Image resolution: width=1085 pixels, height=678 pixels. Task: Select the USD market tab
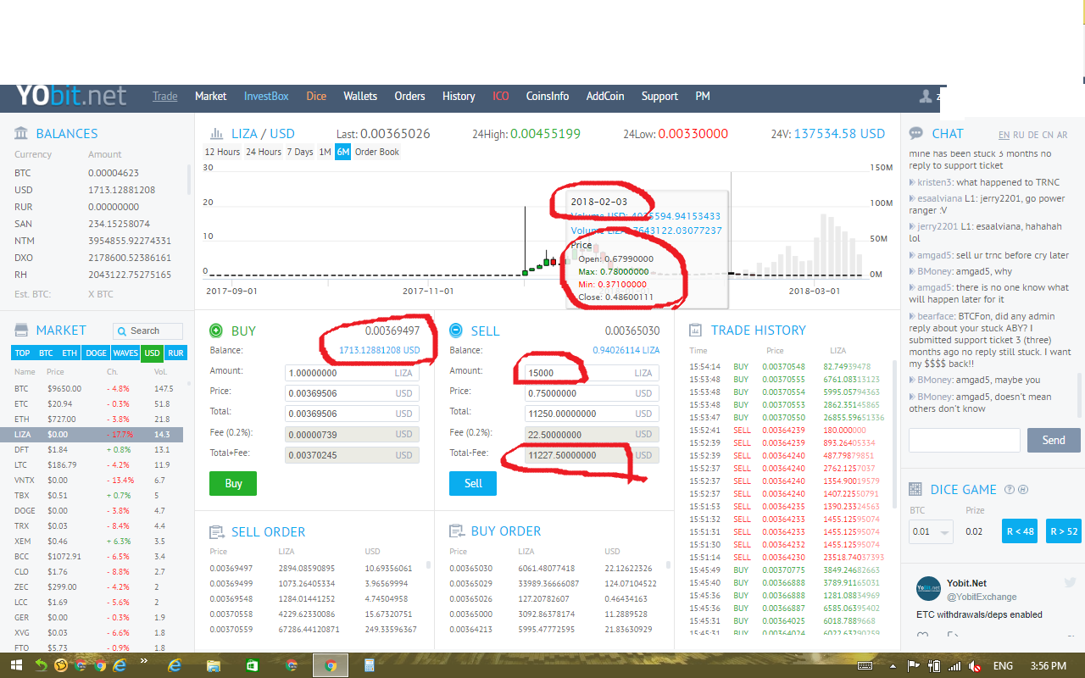[153, 353]
